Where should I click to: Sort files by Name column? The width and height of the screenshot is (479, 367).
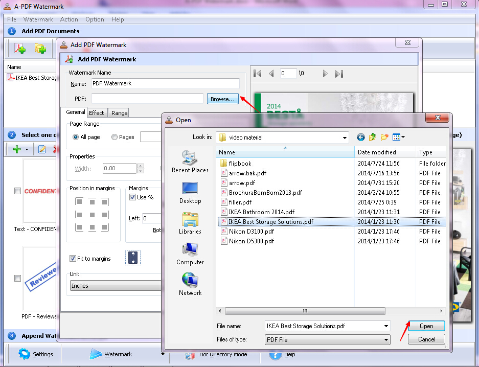(x=285, y=152)
